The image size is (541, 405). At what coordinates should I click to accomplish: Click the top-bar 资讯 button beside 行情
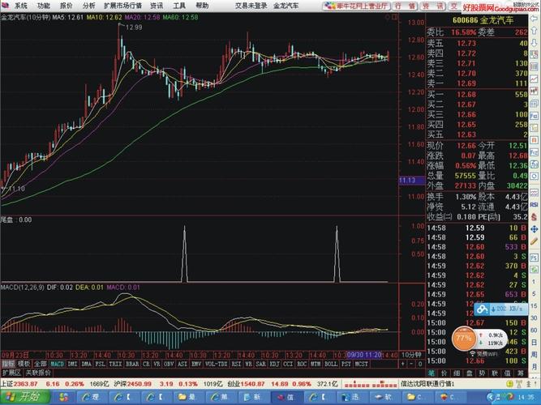[432, 6]
